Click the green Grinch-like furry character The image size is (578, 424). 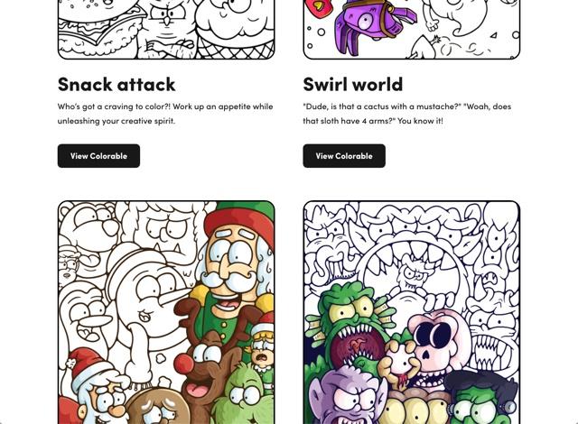(x=245, y=396)
